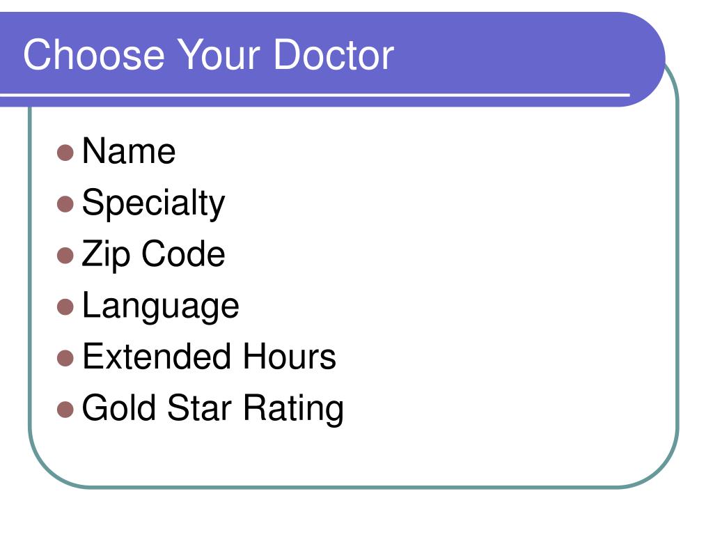The width and height of the screenshot is (713, 535).
Task: Select the bullet dot beside Language
Action: (65, 307)
